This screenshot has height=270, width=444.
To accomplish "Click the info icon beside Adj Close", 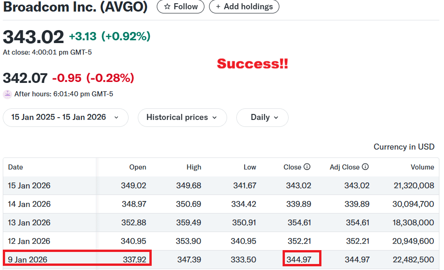I will [365, 167].
